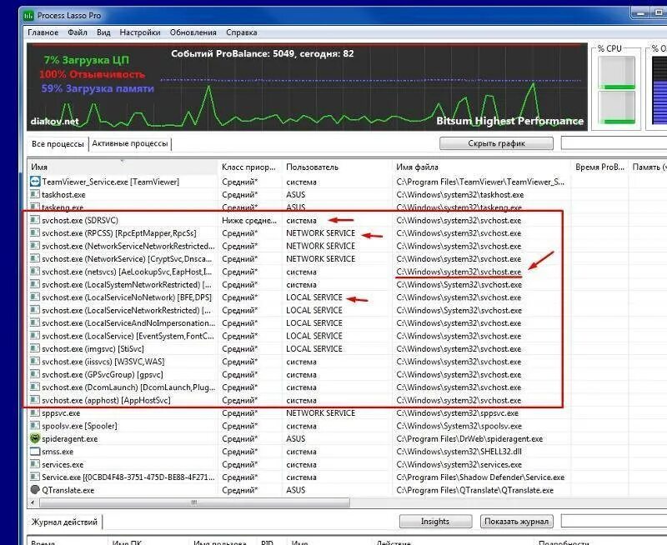Click the lower % CPU core meter
The width and height of the screenshot is (667, 545).
pyautogui.click(x=616, y=108)
